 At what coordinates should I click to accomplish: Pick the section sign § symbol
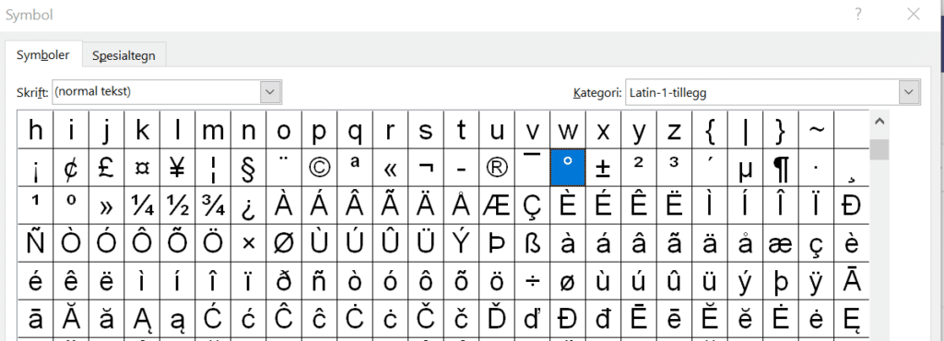click(248, 168)
